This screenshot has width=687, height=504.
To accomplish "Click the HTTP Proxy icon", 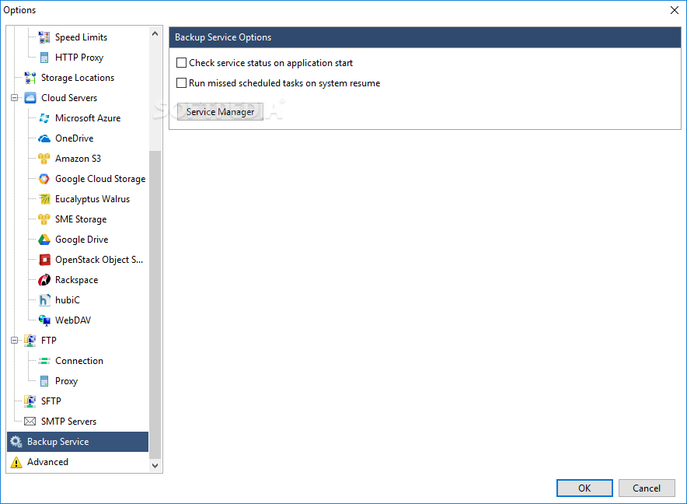I will (x=44, y=58).
